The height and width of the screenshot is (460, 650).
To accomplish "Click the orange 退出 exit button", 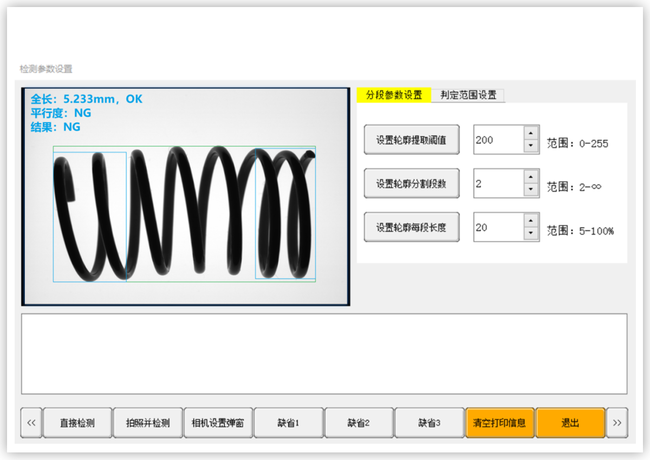I will pyautogui.click(x=570, y=423).
